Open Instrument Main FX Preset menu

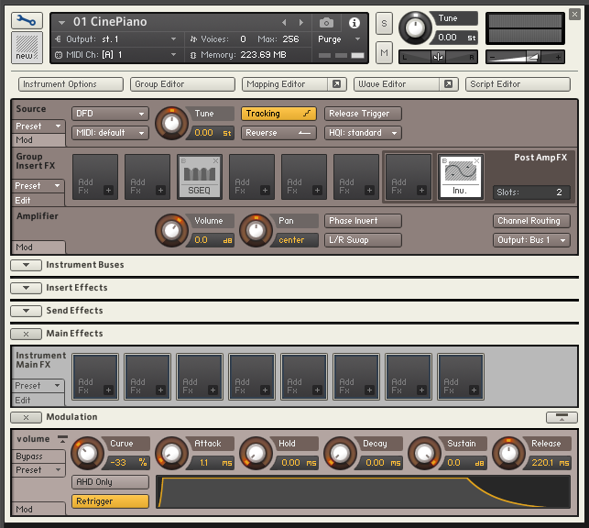(38, 386)
